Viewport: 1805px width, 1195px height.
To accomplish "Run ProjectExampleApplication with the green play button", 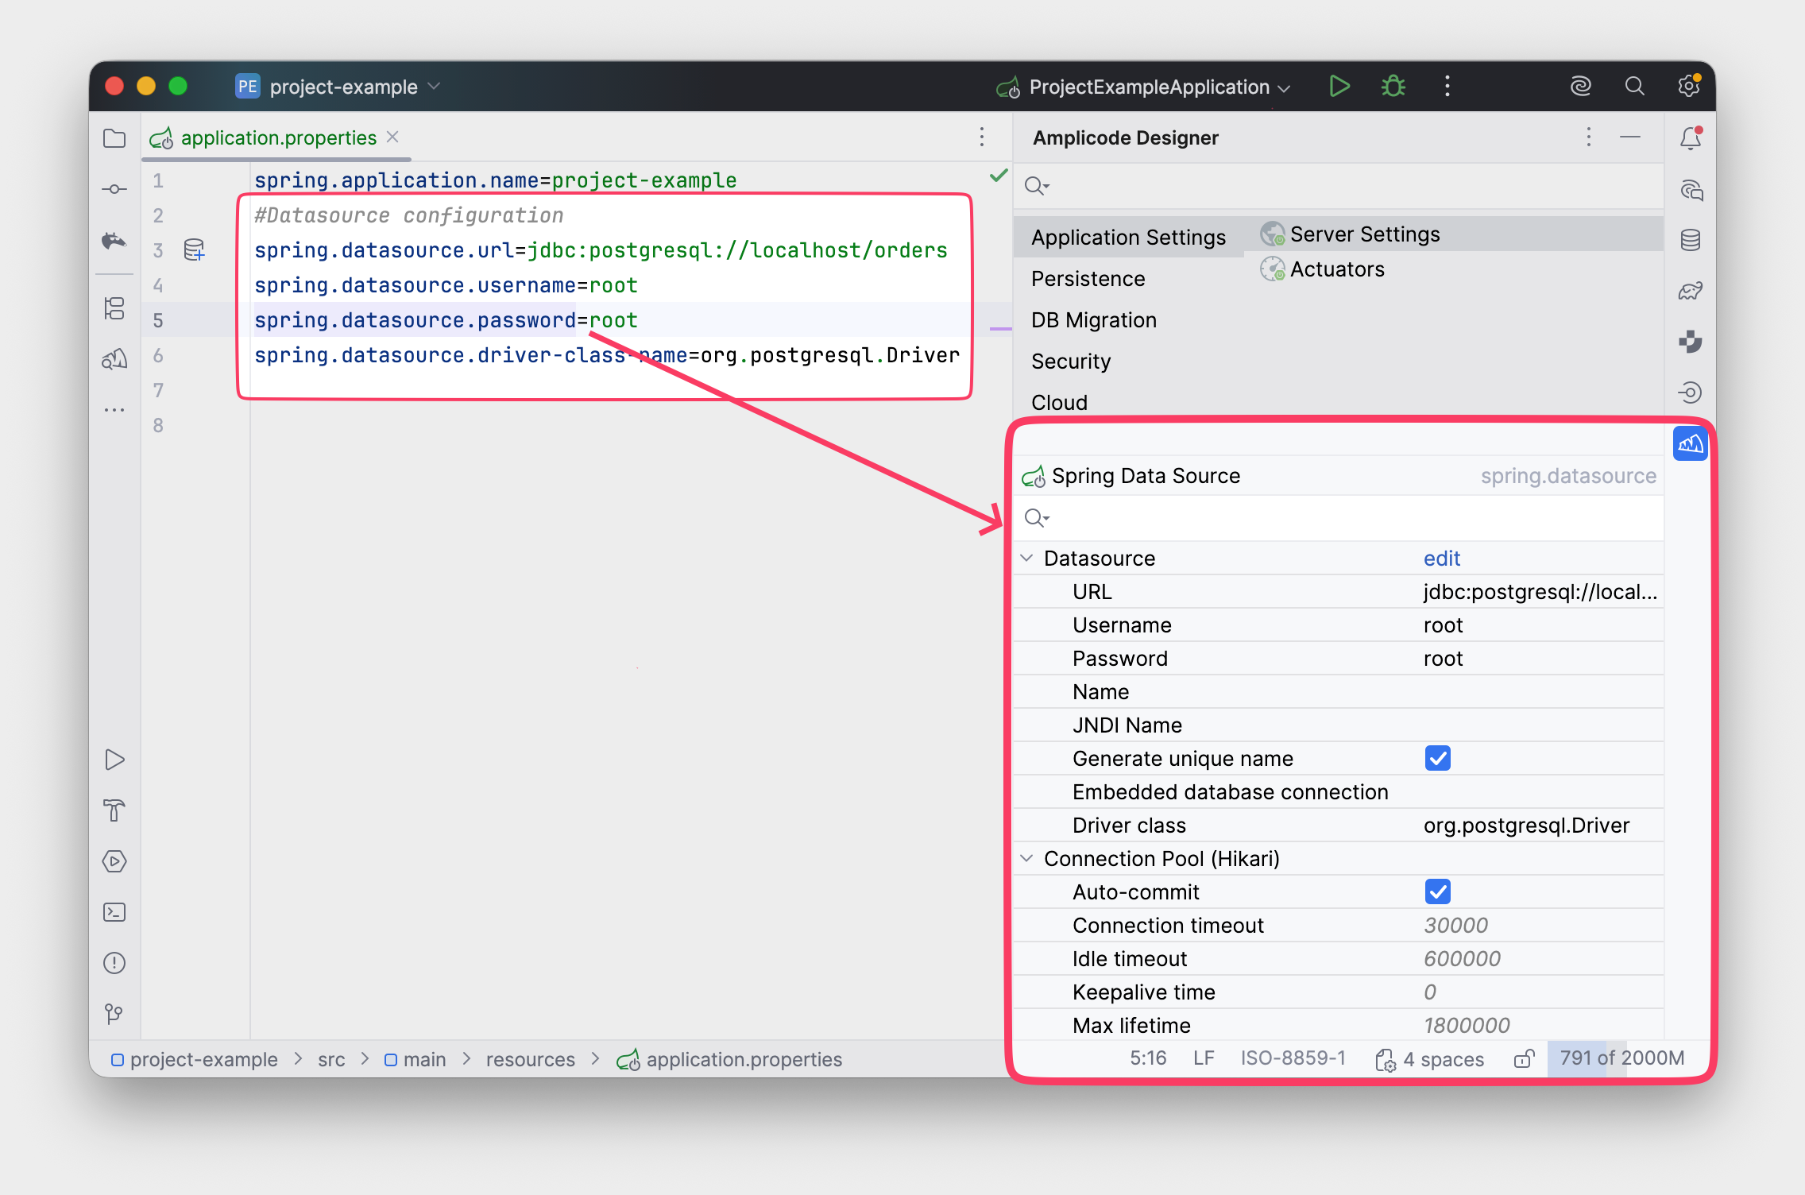I will pyautogui.click(x=1339, y=86).
